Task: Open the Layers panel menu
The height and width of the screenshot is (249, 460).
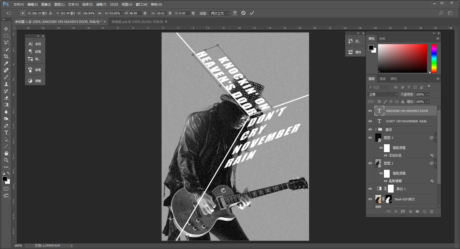Action: [x=438, y=79]
